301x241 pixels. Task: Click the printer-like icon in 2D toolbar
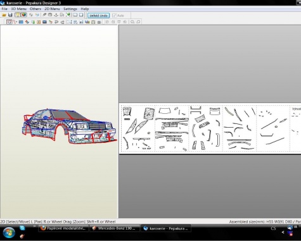(x=99, y=22)
